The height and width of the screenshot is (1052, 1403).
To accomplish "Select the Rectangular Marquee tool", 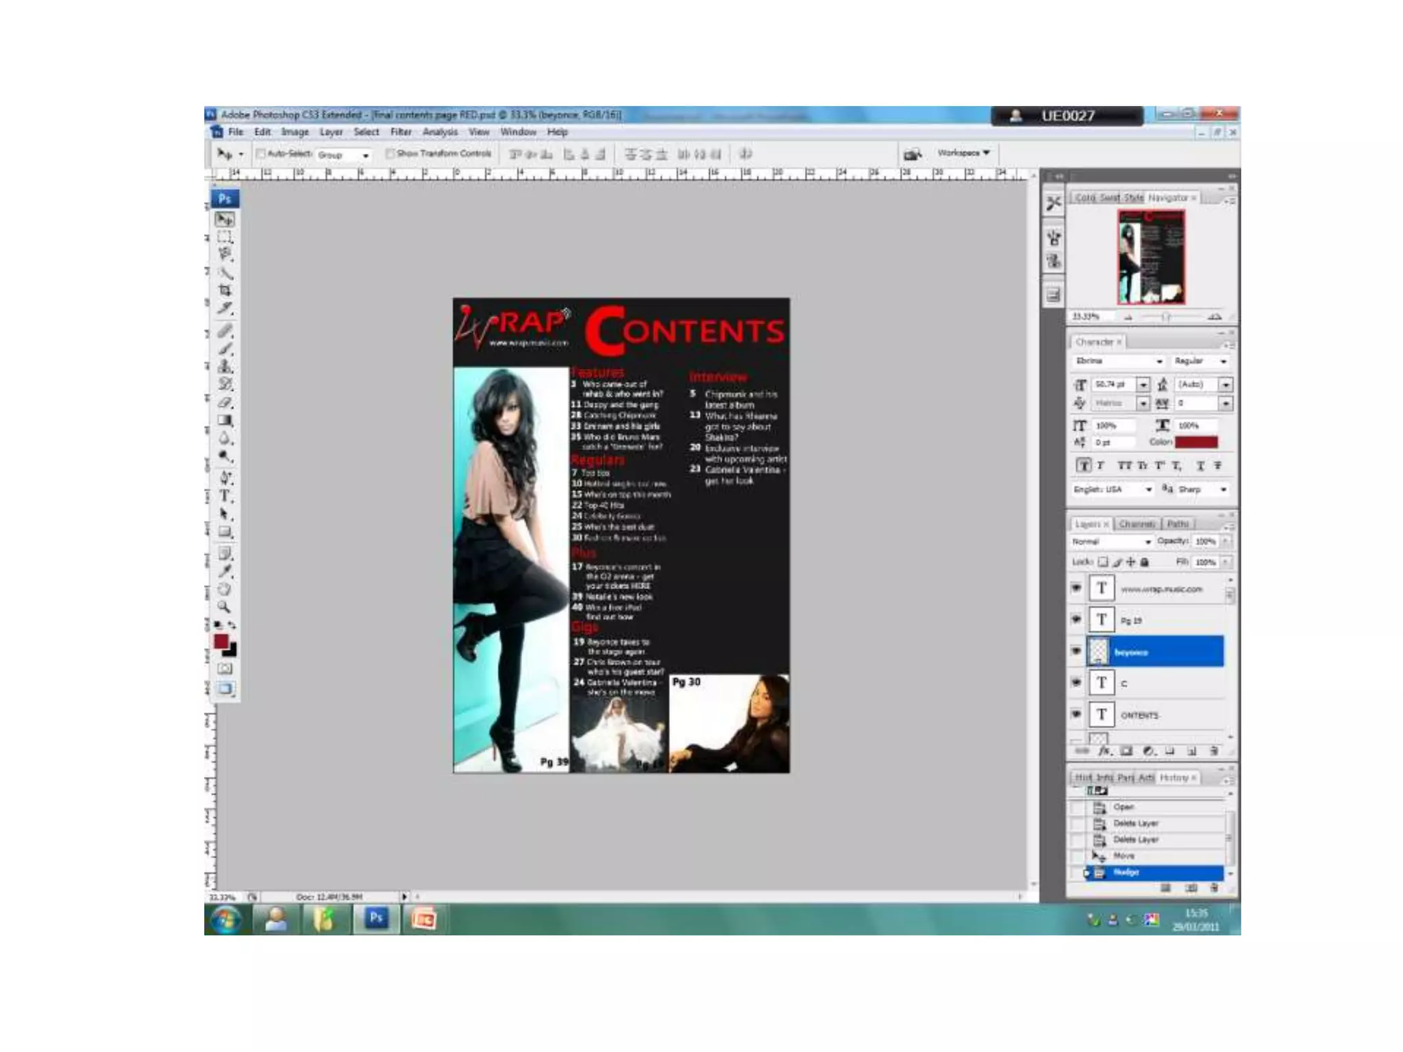I will tap(225, 237).
